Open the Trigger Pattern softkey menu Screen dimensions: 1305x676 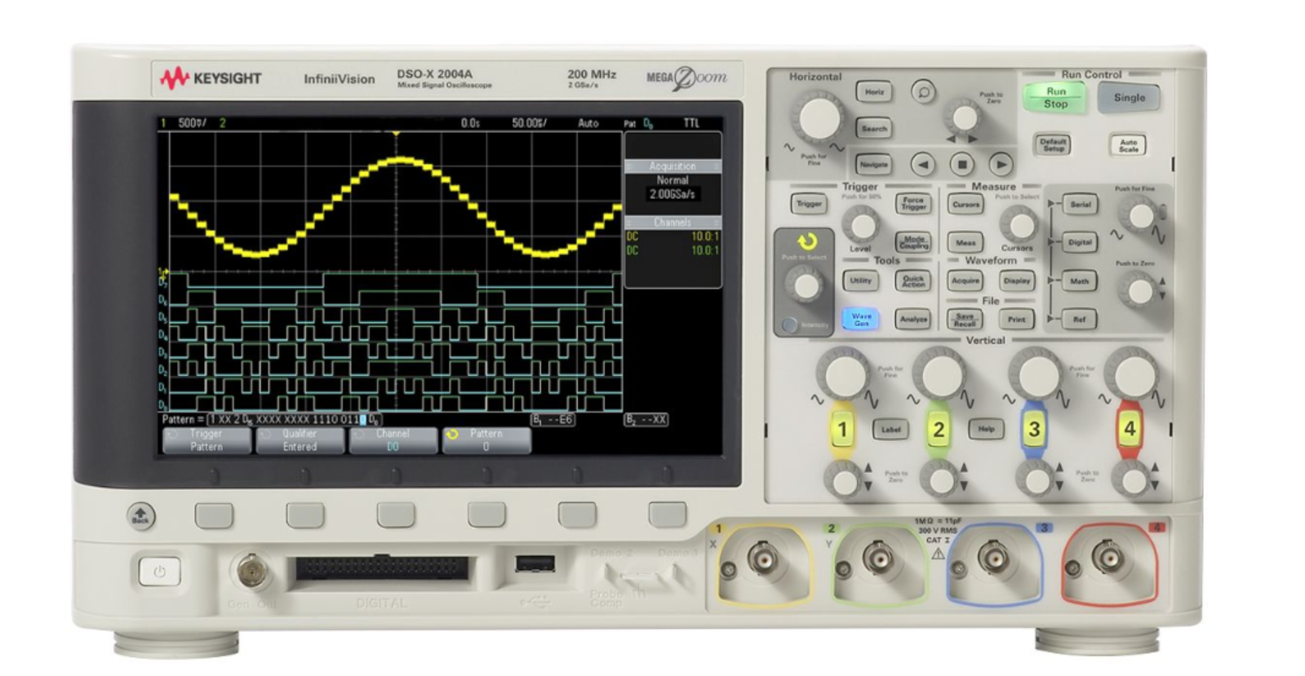pyautogui.click(x=206, y=440)
